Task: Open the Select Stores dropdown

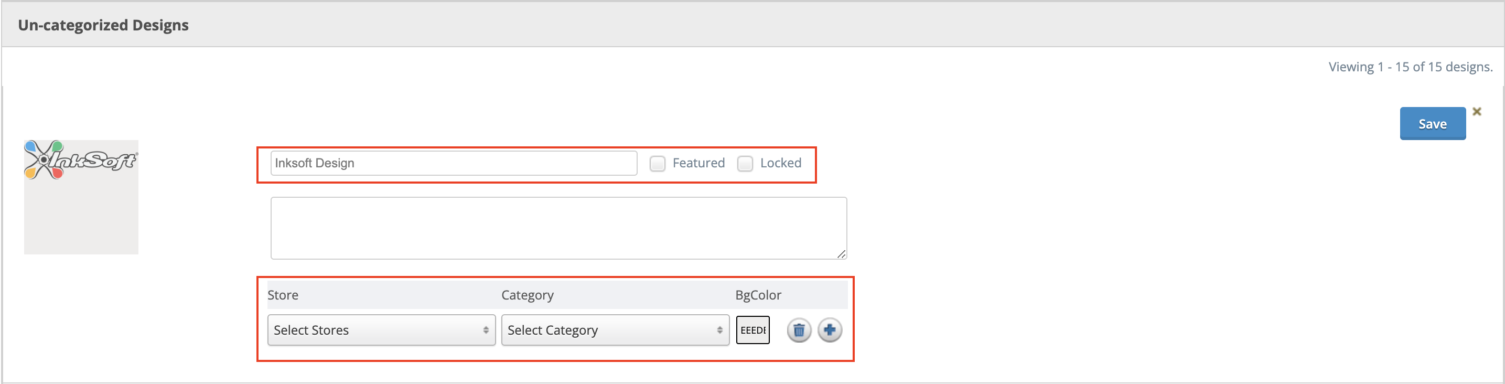Action: (381, 330)
